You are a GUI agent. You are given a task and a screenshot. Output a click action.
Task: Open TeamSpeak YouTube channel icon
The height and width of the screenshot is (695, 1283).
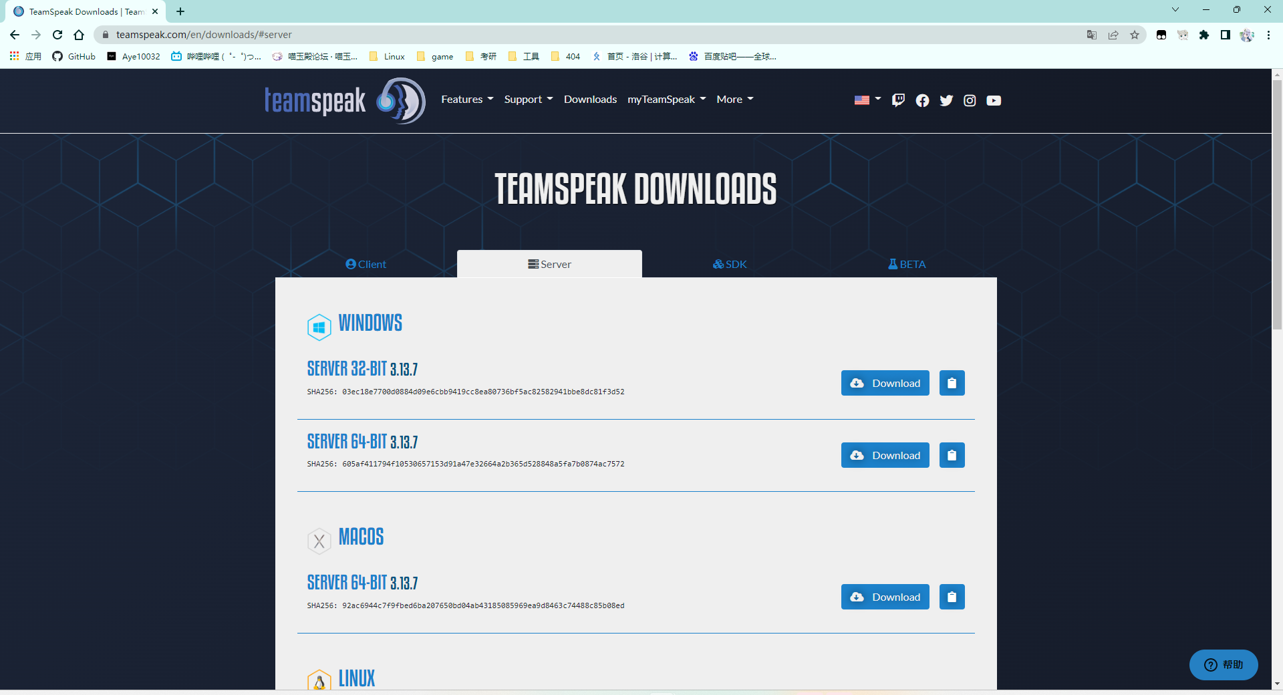994,100
